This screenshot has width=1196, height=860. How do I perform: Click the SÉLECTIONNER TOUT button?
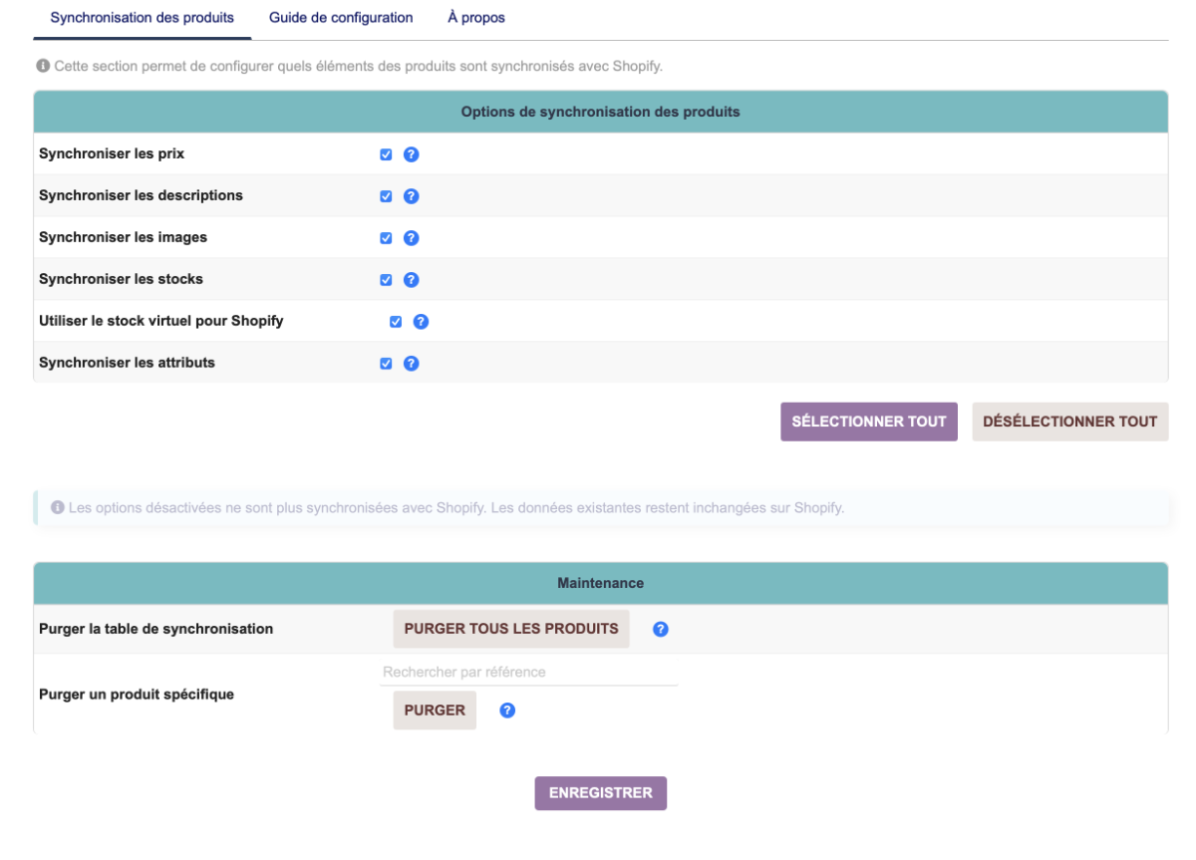click(868, 421)
